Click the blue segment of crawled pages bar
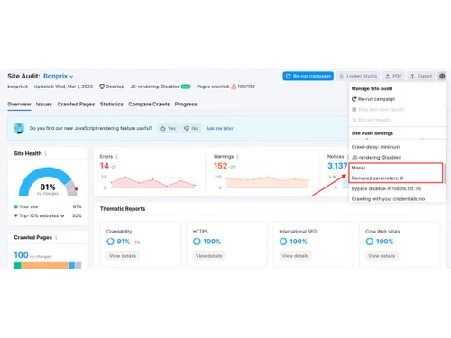The height and width of the screenshot is (338, 451). click(72, 265)
